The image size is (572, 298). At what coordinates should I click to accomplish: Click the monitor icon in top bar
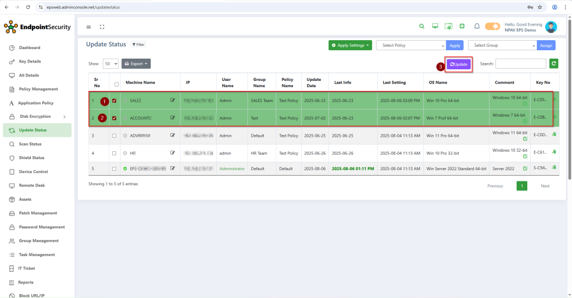coord(435,26)
